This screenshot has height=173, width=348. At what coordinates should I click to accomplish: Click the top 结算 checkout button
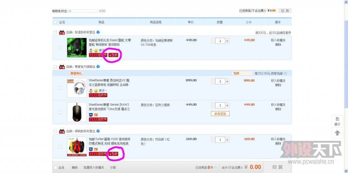click(x=285, y=10)
